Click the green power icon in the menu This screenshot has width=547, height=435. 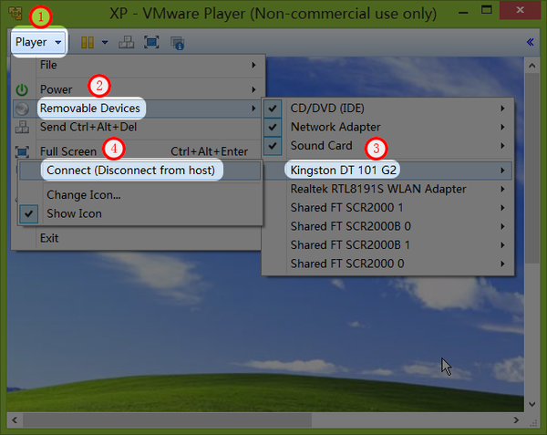pos(22,89)
